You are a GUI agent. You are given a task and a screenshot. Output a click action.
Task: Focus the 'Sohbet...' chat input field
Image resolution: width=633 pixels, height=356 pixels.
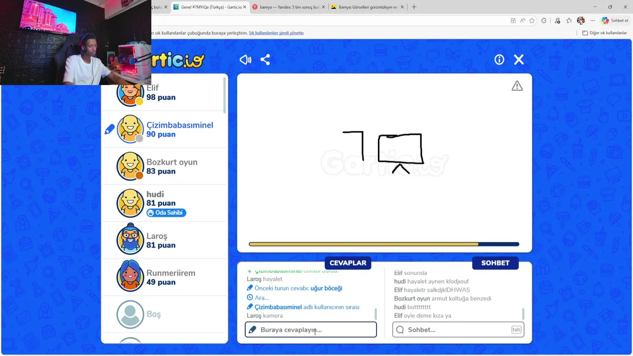click(x=458, y=330)
